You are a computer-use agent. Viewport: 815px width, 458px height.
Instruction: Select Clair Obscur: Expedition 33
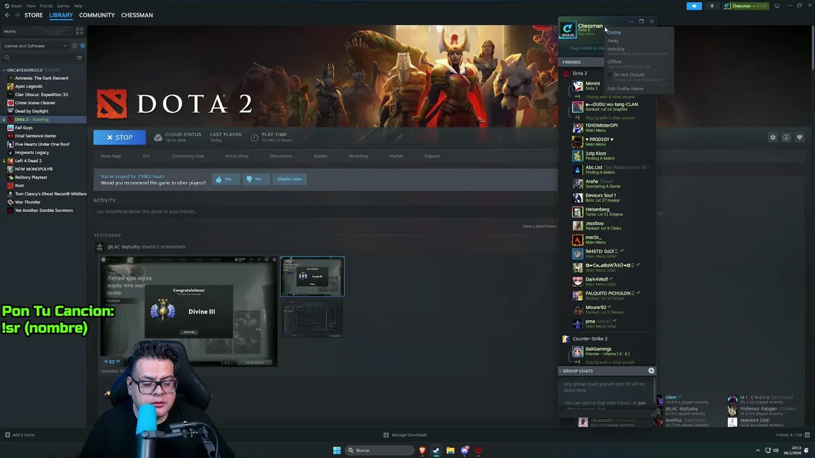coord(41,95)
